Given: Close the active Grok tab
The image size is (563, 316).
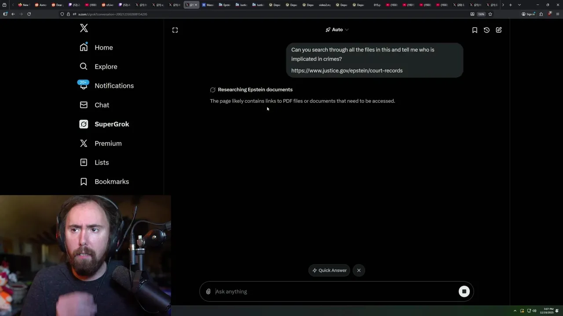Looking at the screenshot, I should point(196,5).
